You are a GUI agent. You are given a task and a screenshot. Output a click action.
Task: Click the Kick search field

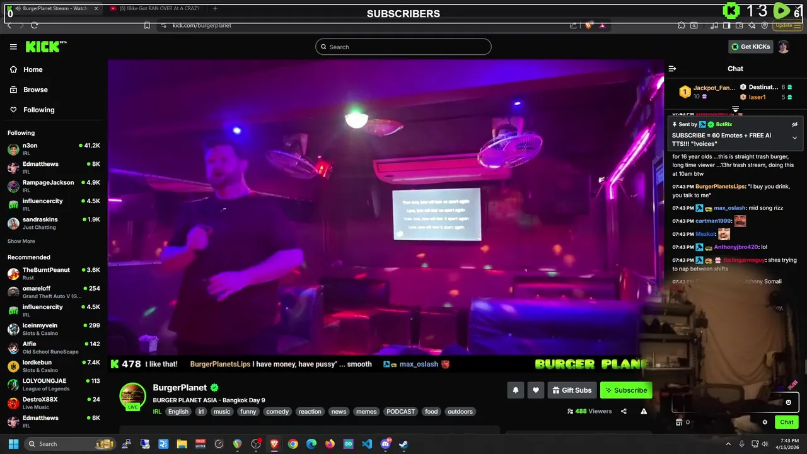coord(403,47)
